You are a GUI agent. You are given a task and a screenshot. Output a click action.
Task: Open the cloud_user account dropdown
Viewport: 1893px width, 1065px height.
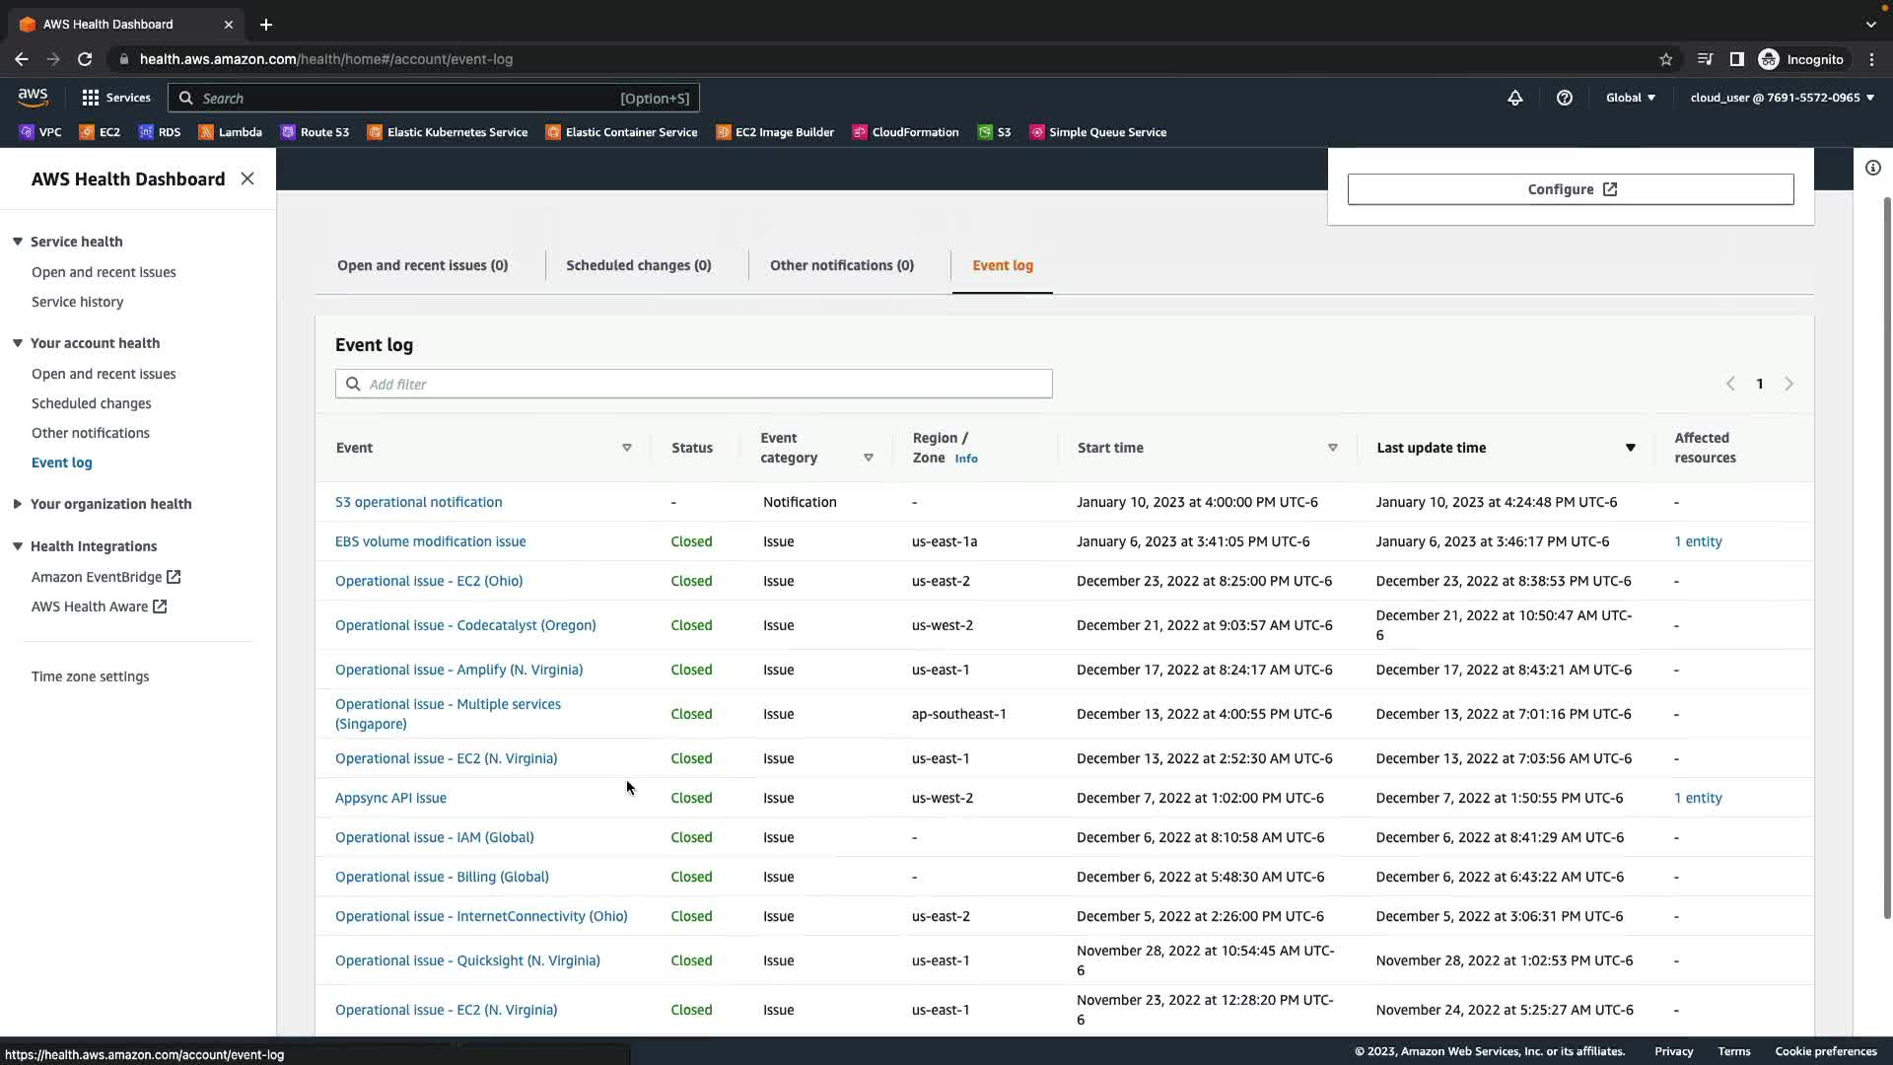pyautogui.click(x=1782, y=98)
